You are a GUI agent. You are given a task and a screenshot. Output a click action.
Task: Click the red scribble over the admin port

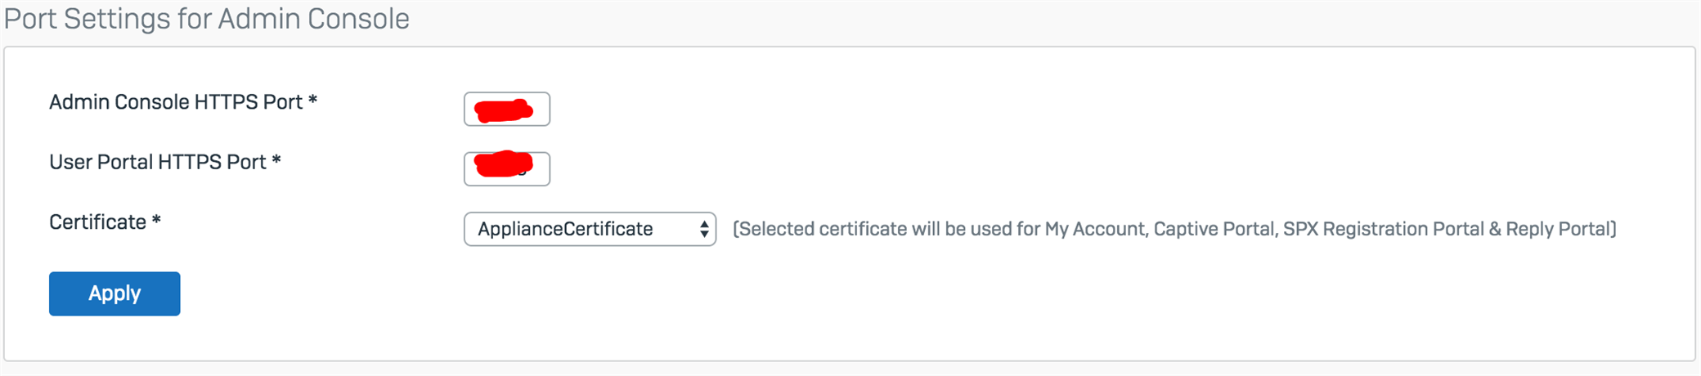504,110
